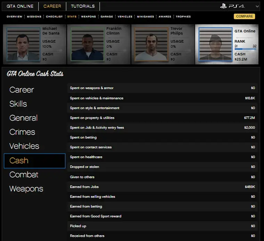Switch to the GTA Online tab

click(x=20, y=6)
